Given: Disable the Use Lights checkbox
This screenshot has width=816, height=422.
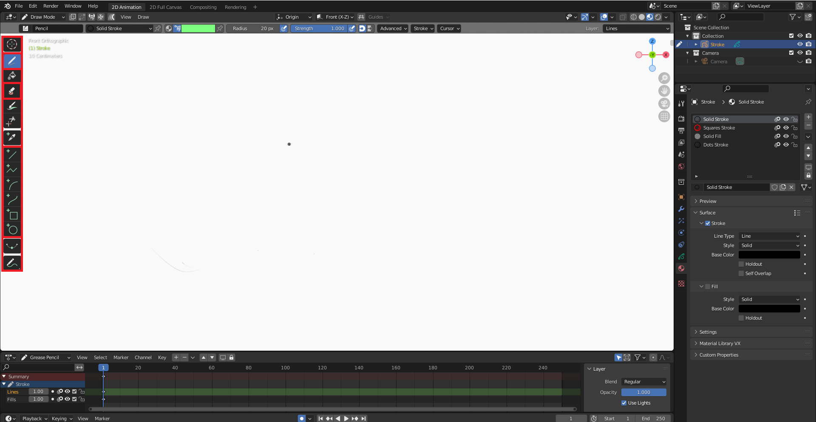Looking at the screenshot, I should [623, 403].
